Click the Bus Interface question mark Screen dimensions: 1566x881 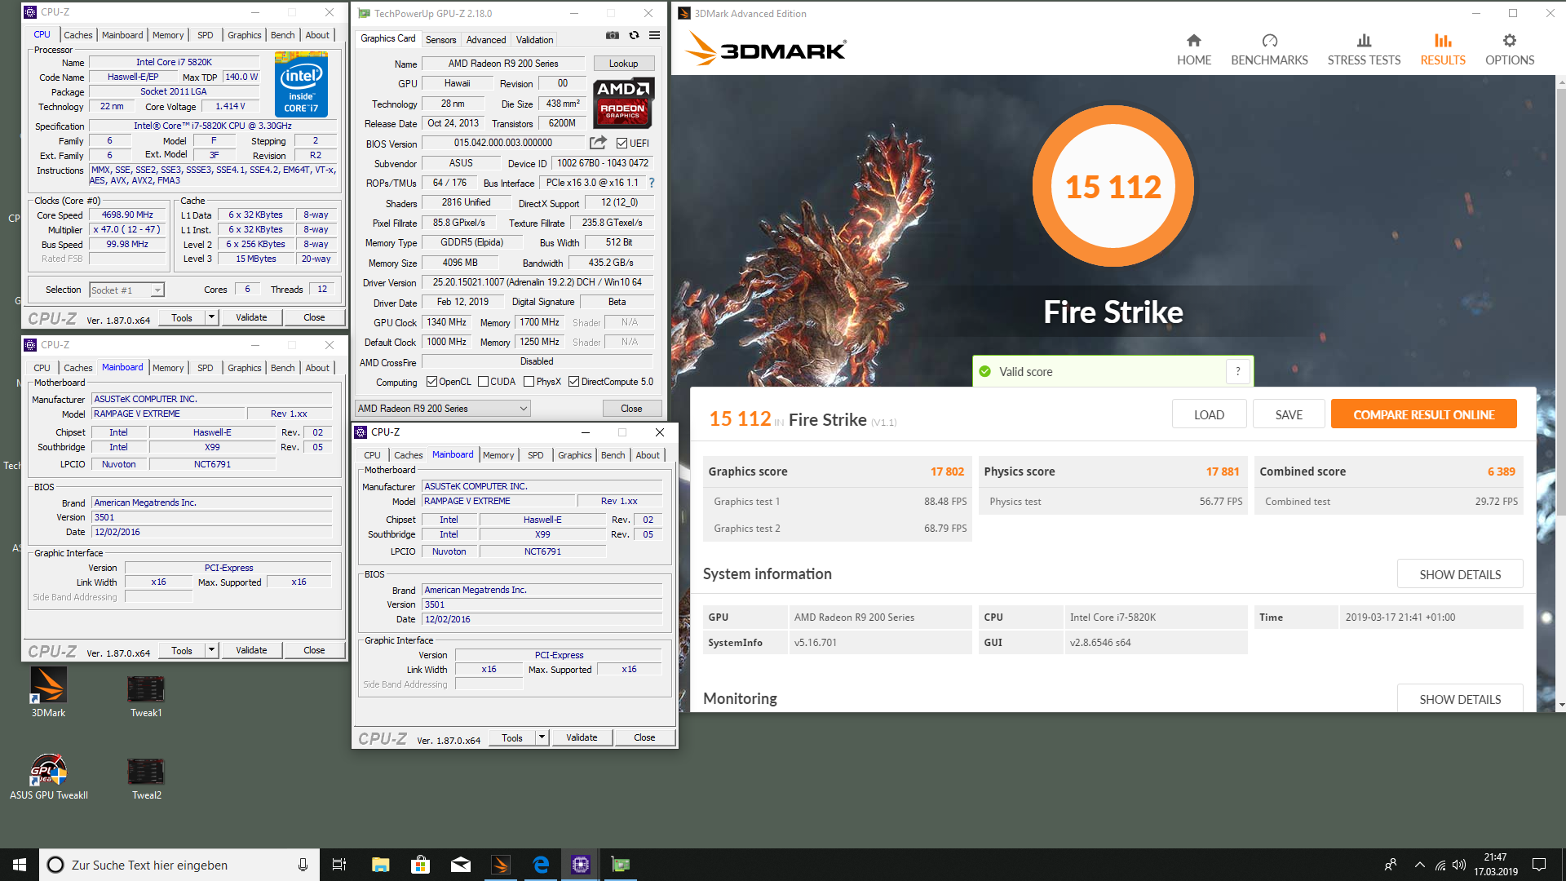point(652,183)
